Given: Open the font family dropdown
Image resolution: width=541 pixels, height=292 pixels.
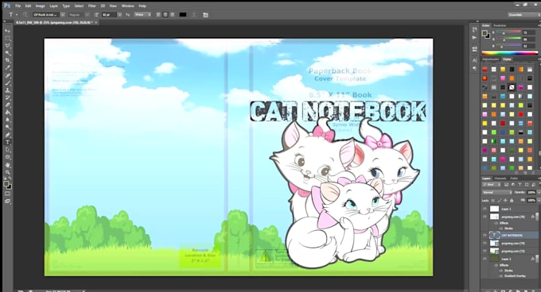Looking at the screenshot, I should [x=62, y=15].
